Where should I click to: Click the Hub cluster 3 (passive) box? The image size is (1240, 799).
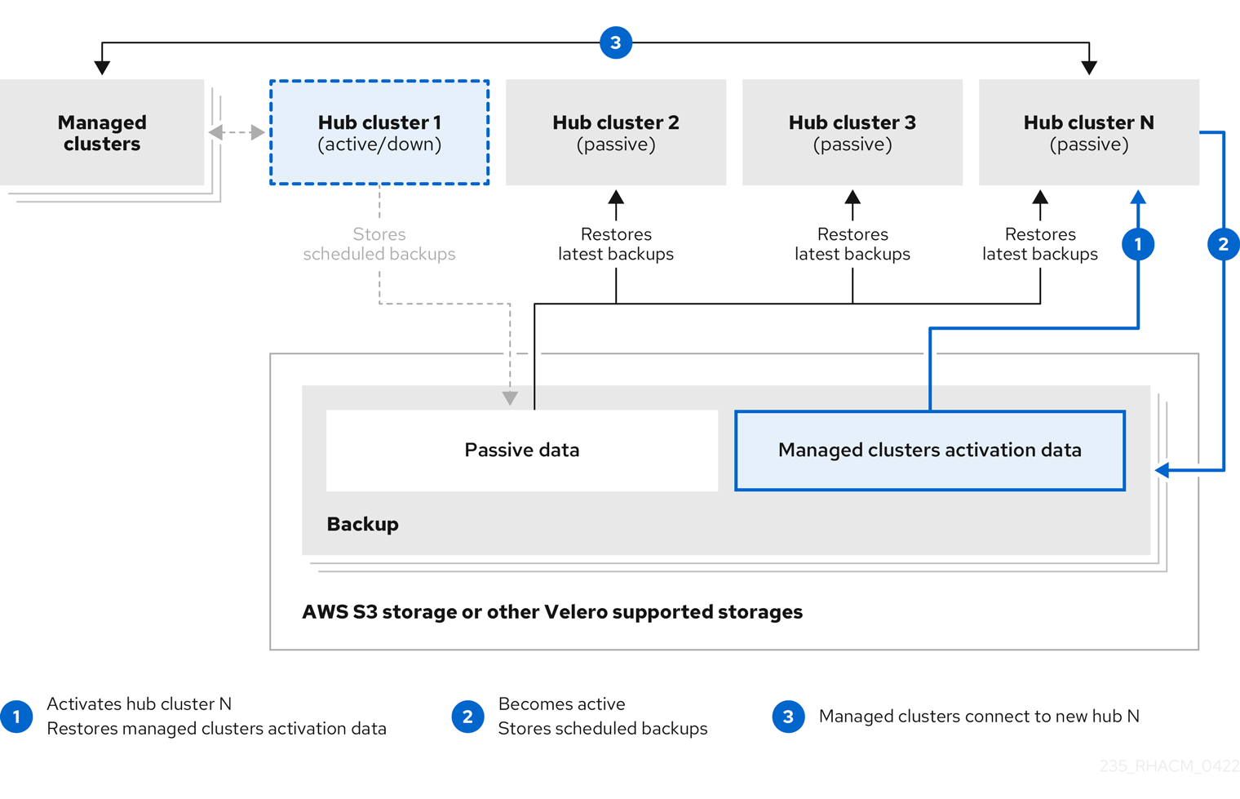852,132
